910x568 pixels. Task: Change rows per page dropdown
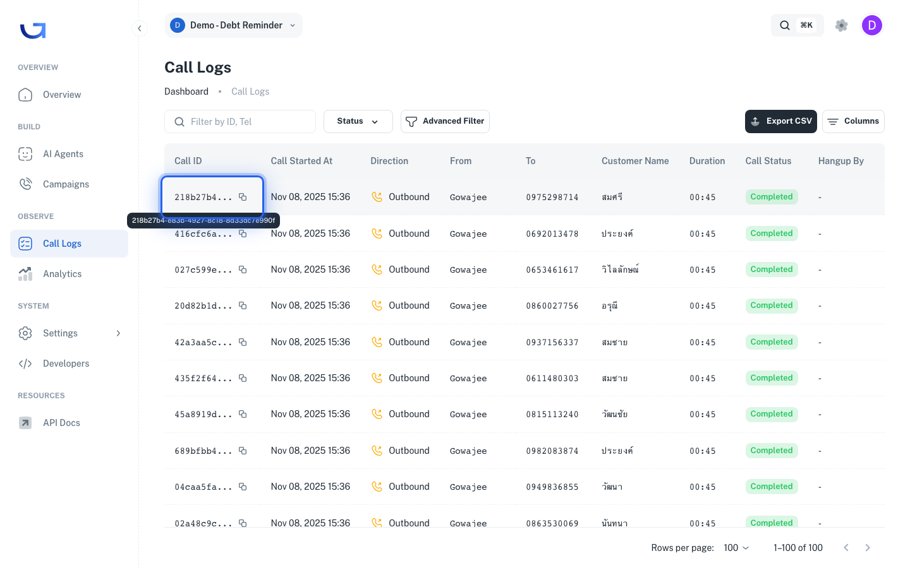tap(736, 548)
